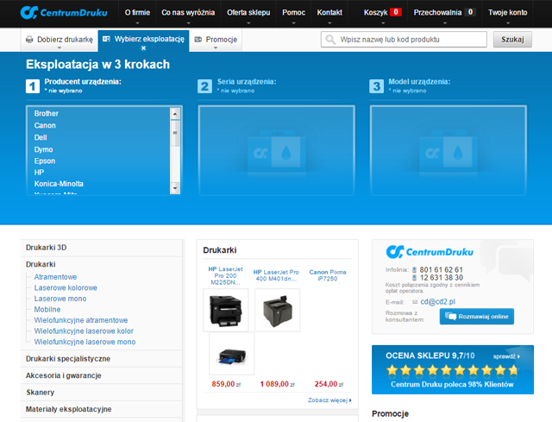Click the CentrumDruku logo in contact box
The width and height of the screenshot is (552, 422).
coord(424,252)
